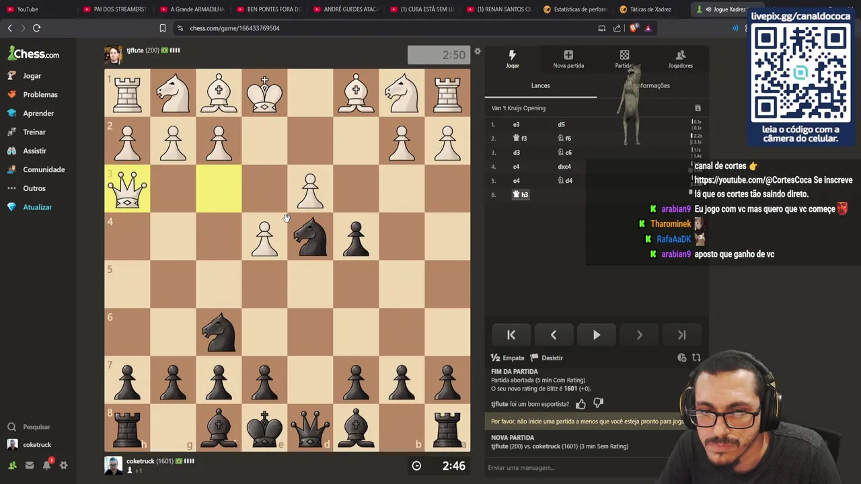Open the settings gear at the sidebar bottom

pos(64,465)
